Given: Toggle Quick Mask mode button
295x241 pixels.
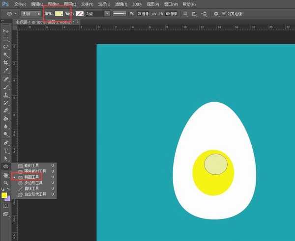Looking at the screenshot, I should click(x=6, y=206).
